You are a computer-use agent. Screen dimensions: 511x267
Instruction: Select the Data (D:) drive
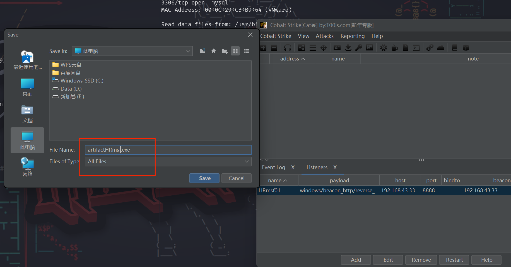[x=67, y=89]
